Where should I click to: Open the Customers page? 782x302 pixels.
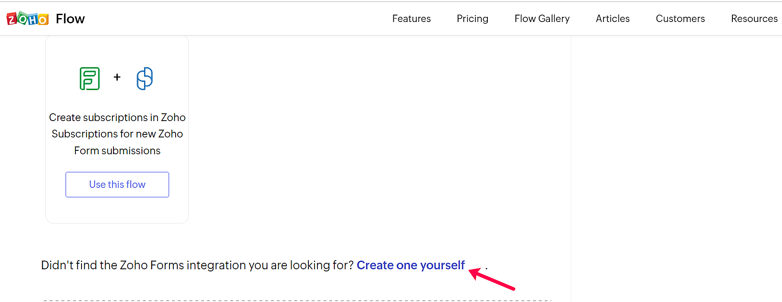(x=680, y=19)
